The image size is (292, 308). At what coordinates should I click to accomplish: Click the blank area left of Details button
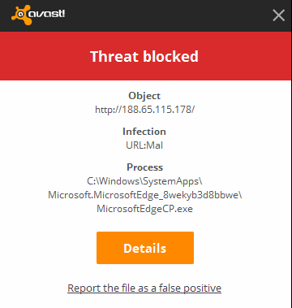(x=48, y=248)
